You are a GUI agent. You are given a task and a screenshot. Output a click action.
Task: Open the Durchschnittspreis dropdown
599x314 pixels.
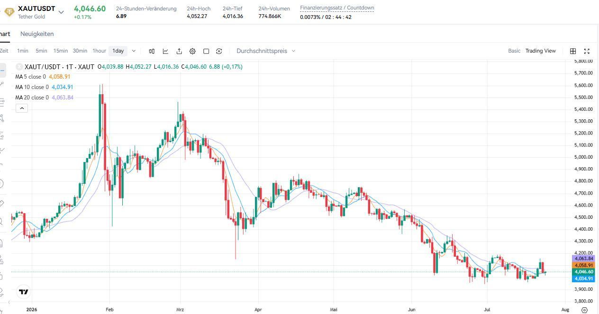[x=266, y=51]
